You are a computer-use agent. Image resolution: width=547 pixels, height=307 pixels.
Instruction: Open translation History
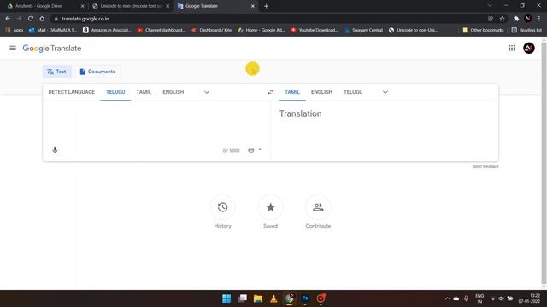(222, 207)
